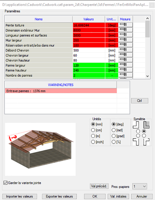This screenshot has width=155, height=200.
Task: Click the parameter list down scroll arrow
Action: click(147, 76)
